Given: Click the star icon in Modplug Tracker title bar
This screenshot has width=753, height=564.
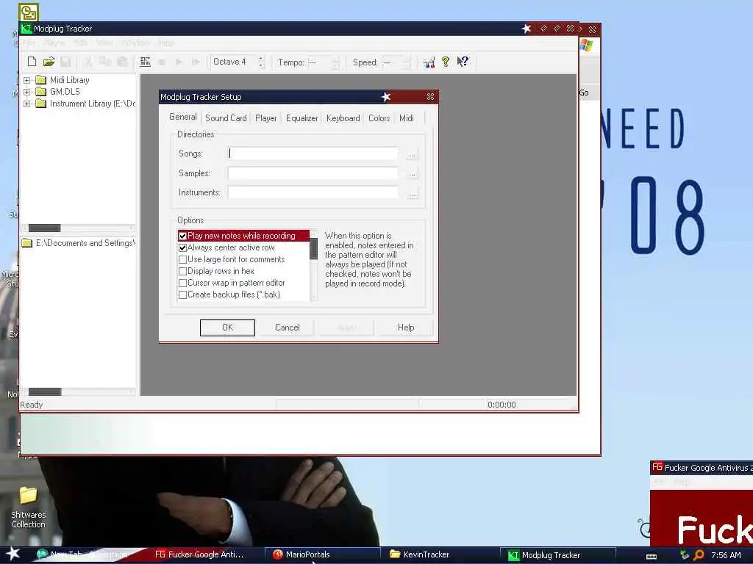Looking at the screenshot, I should pyautogui.click(x=527, y=29).
